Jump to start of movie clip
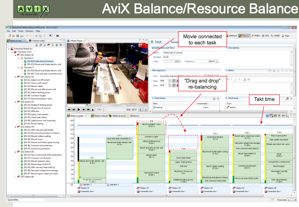Viewport: 299px width, 207px height. [x=69, y=109]
